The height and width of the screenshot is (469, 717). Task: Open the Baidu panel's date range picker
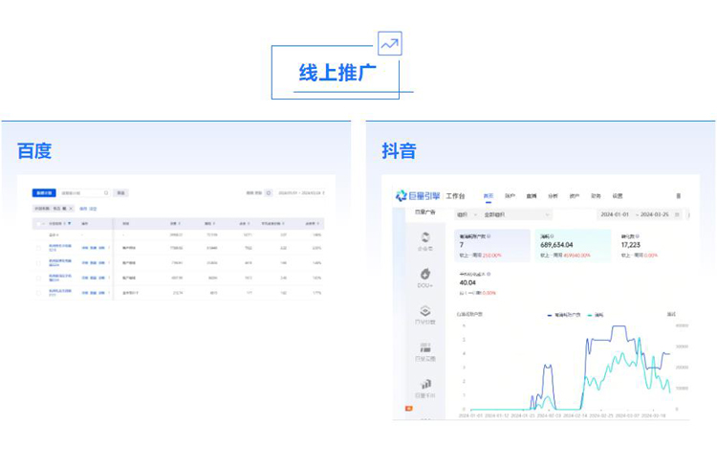[301, 192]
